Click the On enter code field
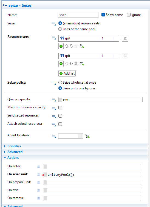The image size is (150, 207). pyautogui.click(x=92, y=167)
